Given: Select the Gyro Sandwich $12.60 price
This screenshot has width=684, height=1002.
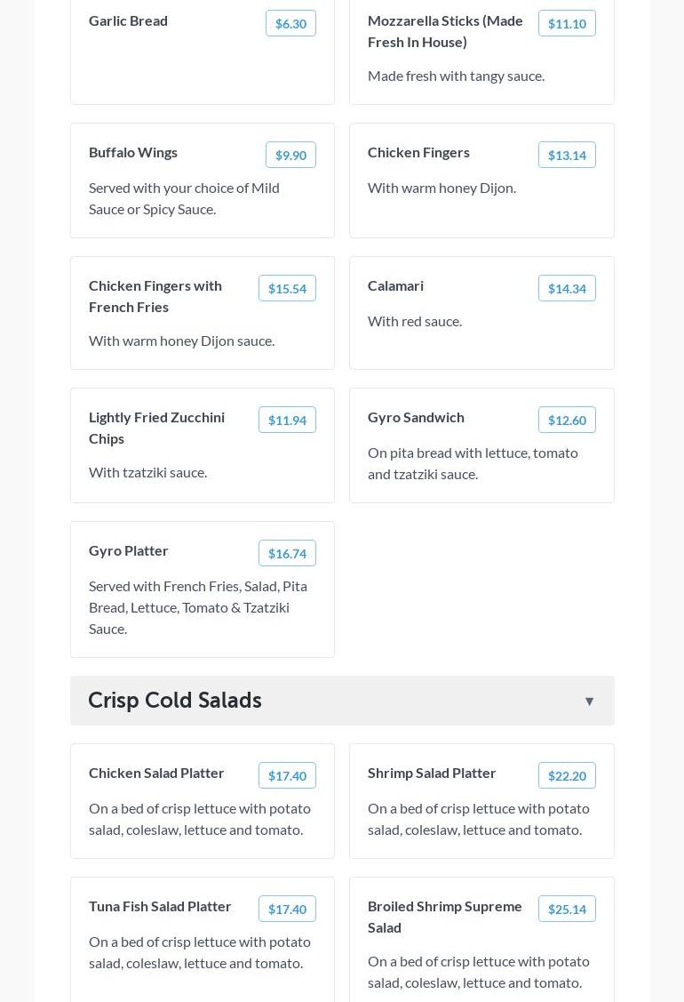Looking at the screenshot, I should tap(567, 421).
